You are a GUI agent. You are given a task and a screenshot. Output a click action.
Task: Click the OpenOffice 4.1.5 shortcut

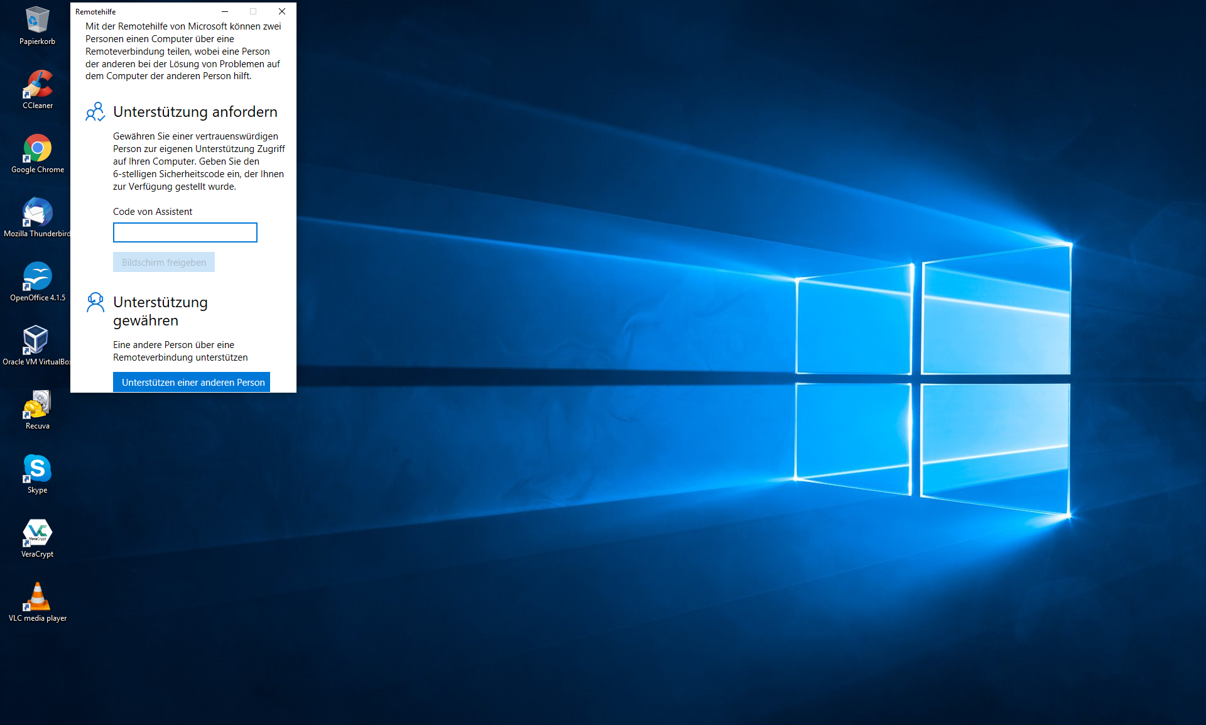(x=37, y=278)
